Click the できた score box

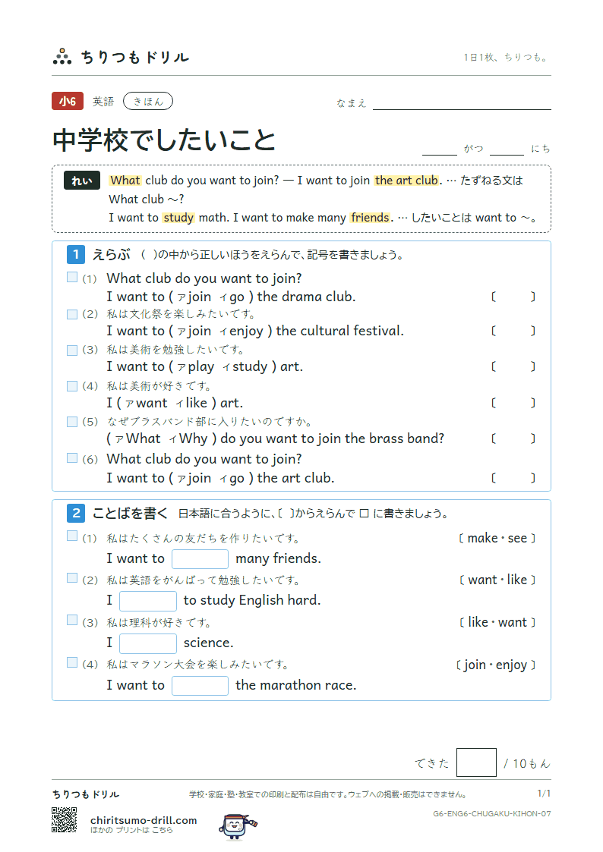tap(476, 762)
